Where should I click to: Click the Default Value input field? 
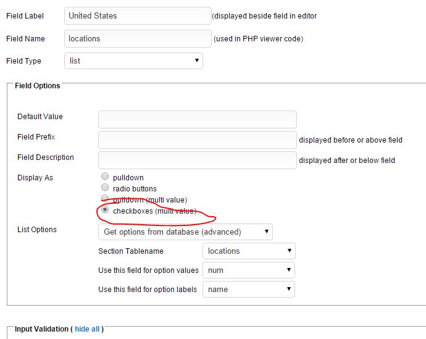[197, 119]
